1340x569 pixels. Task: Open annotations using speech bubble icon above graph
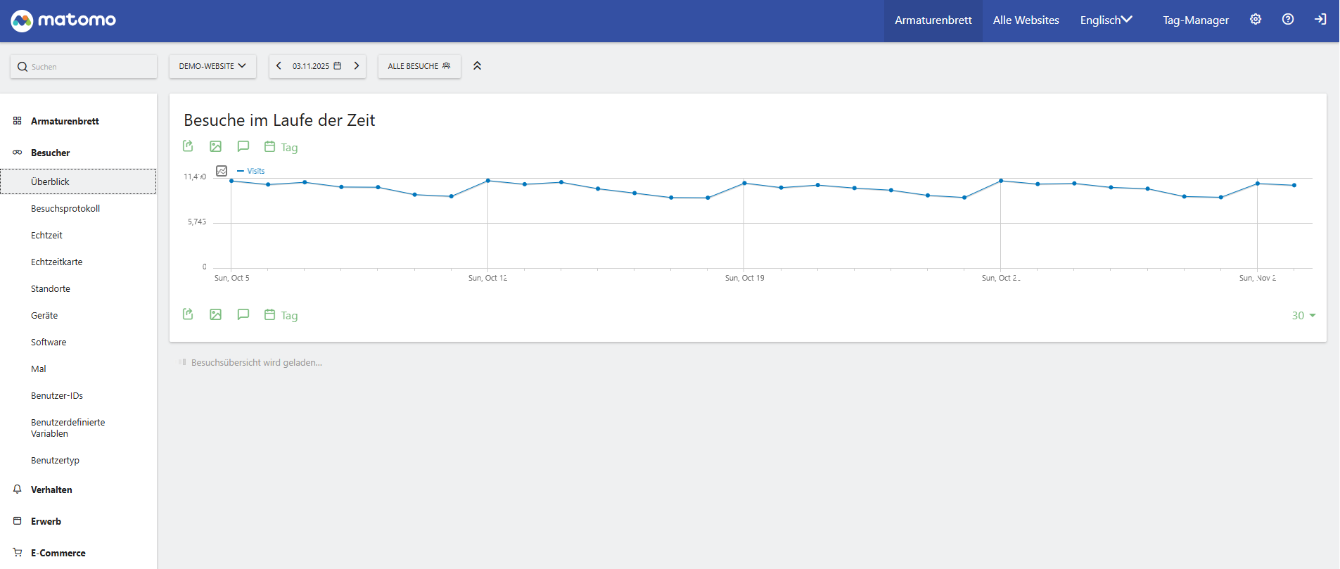243,146
